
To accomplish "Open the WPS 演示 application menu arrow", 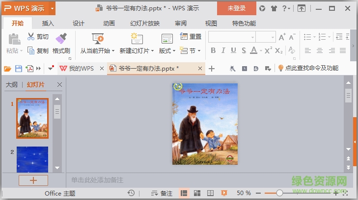I will (52, 9).
